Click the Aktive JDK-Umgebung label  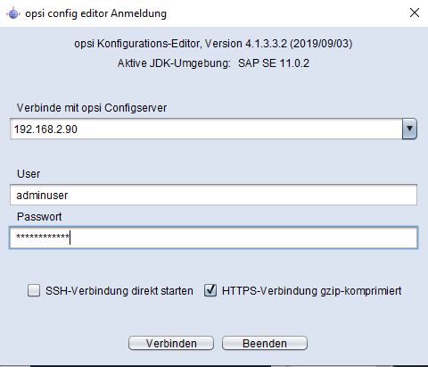(x=174, y=63)
